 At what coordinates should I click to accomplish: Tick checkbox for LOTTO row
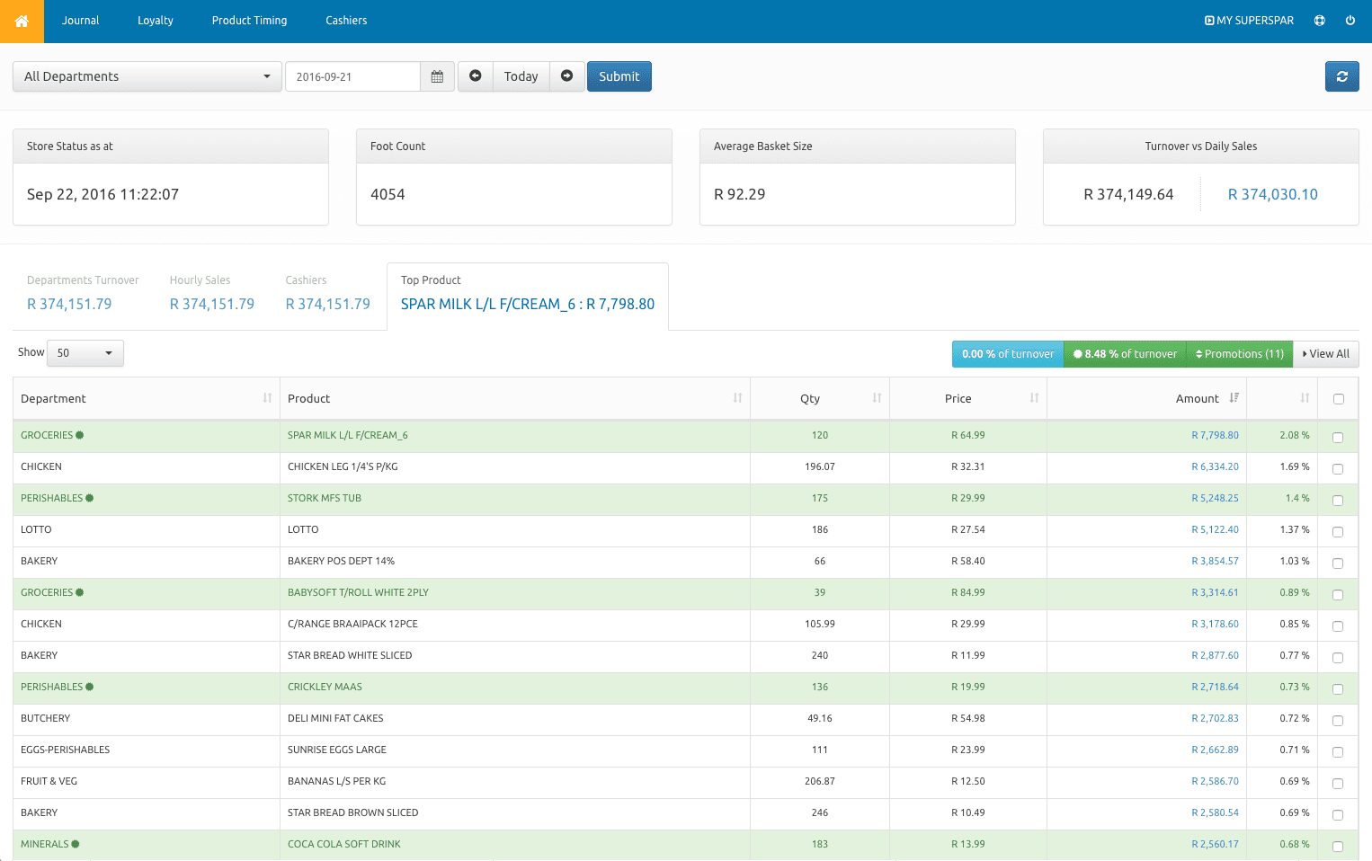click(x=1338, y=532)
